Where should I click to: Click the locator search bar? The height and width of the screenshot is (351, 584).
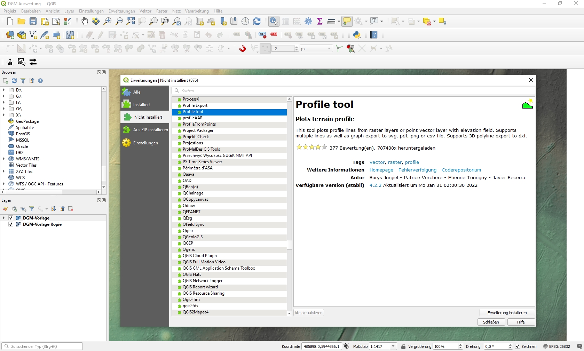point(42,346)
